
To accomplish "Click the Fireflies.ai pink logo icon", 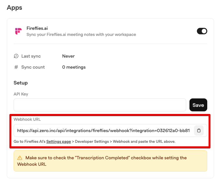I will point(18,31).
